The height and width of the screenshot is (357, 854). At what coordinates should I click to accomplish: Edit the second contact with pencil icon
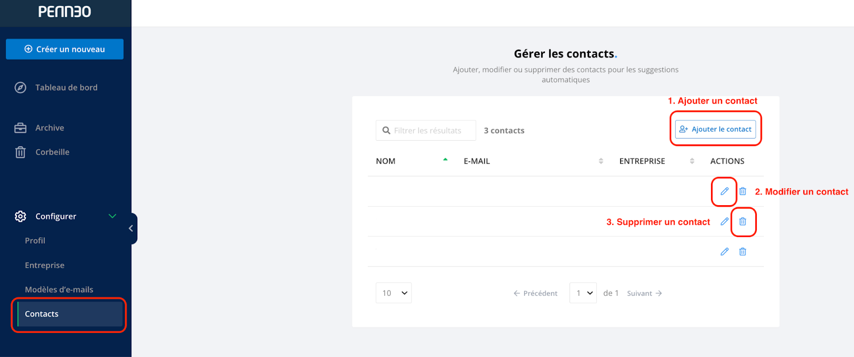pyautogui.click(x=724, y=221)
